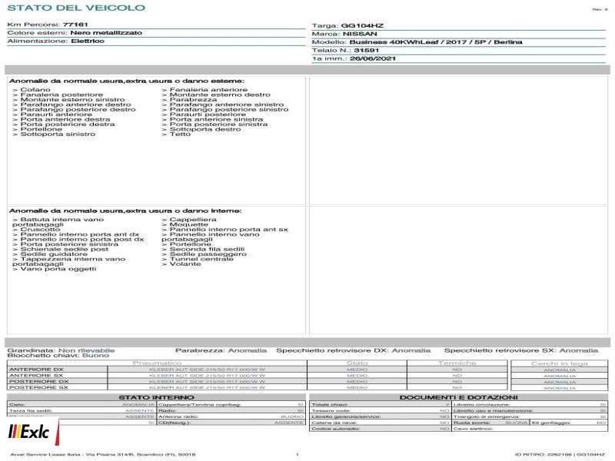The image size is (615, 461).
Task: Click the Km Percorsi value 77161
Action: coord(75,25)
